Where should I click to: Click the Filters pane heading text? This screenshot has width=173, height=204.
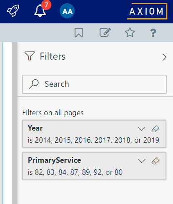(53, 56)
